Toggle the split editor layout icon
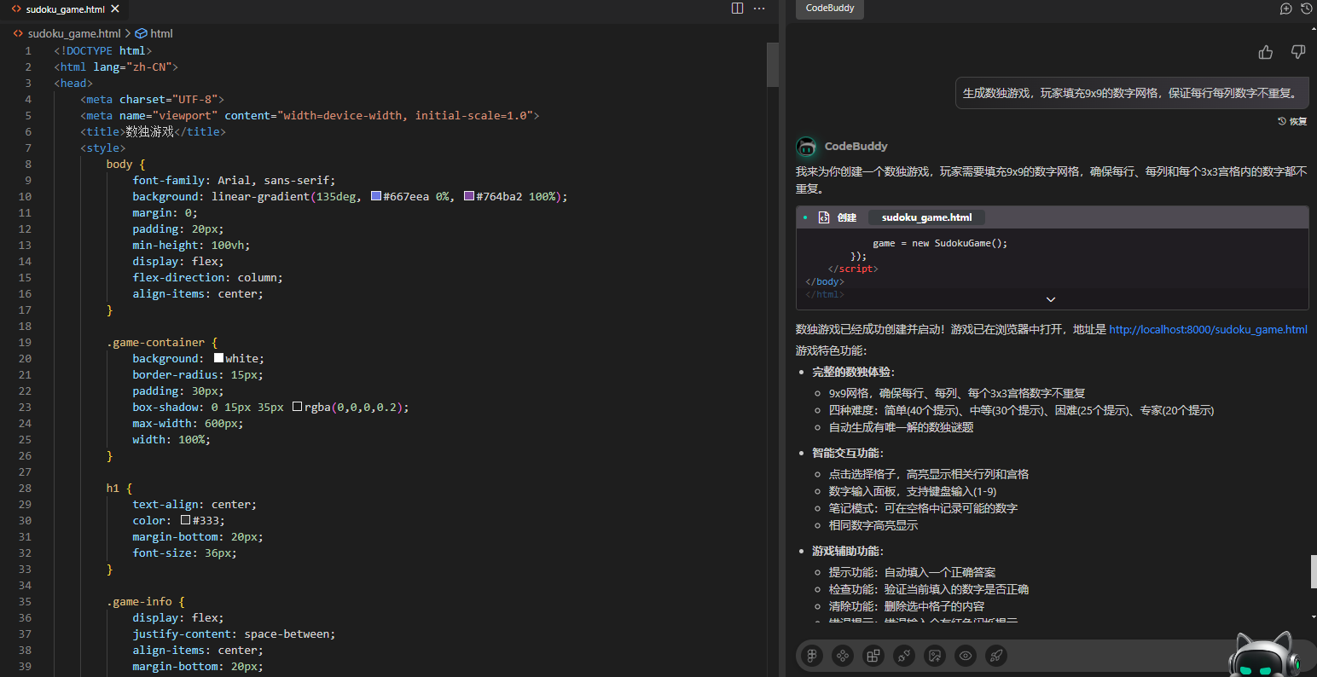 point(737,9)
